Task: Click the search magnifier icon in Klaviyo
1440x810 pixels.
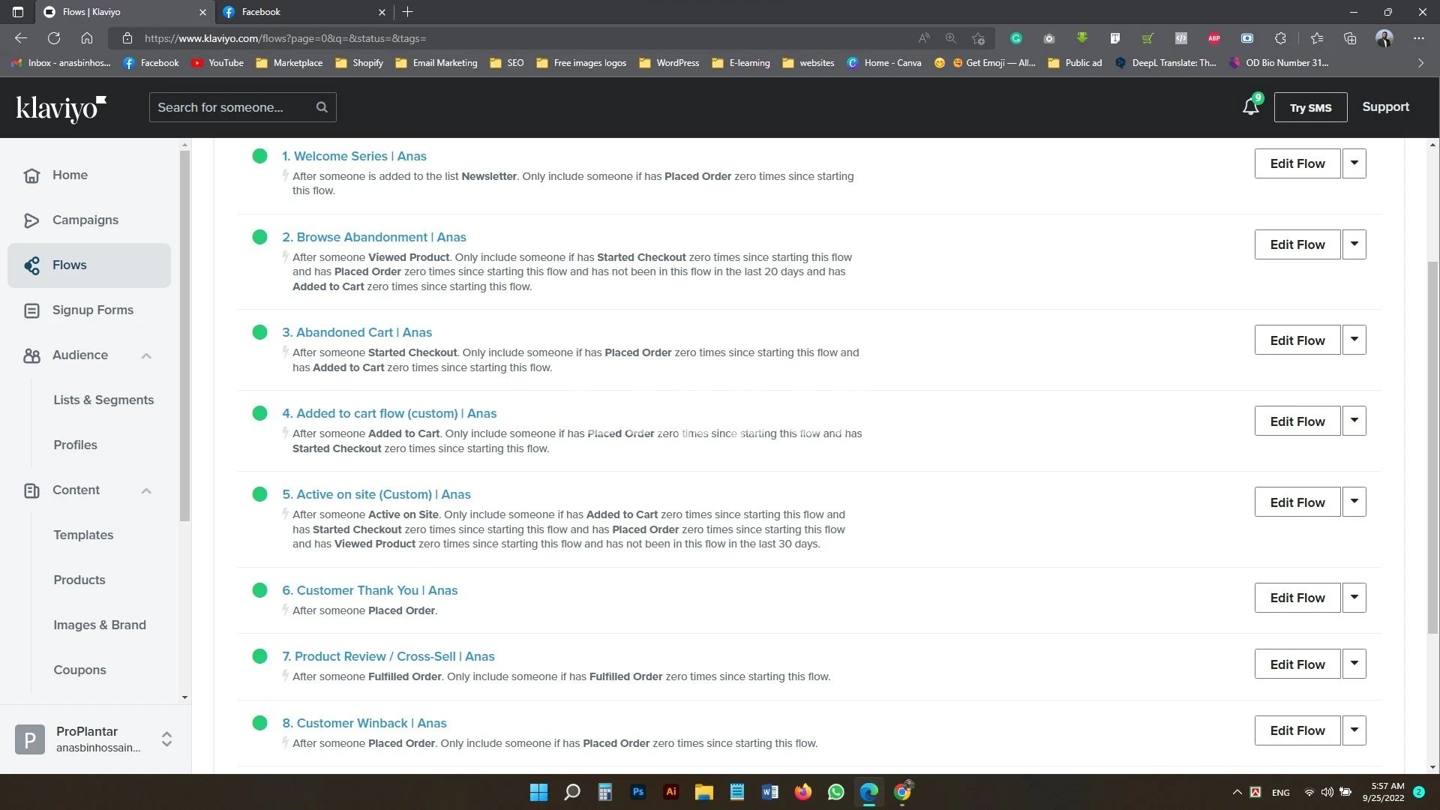Action: (x=322, y=107)
